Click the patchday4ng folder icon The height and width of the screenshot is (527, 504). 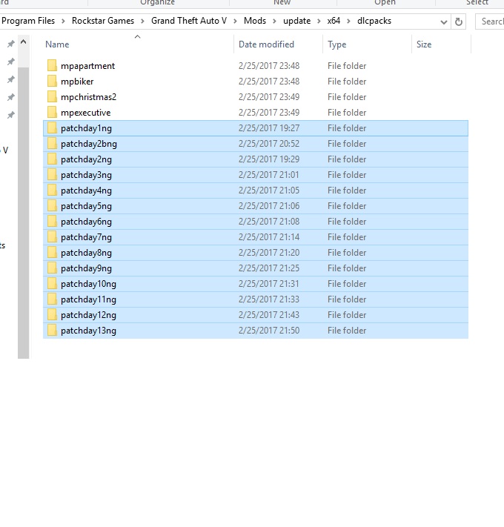click(52, 190)
